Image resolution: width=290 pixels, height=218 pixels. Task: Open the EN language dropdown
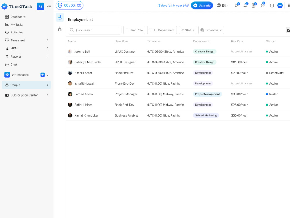[x=223, y=6]
